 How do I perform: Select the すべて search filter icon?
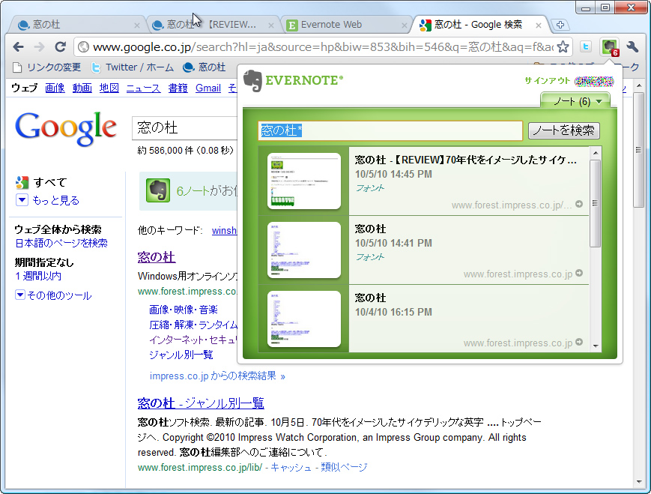(x=23, y=181)
